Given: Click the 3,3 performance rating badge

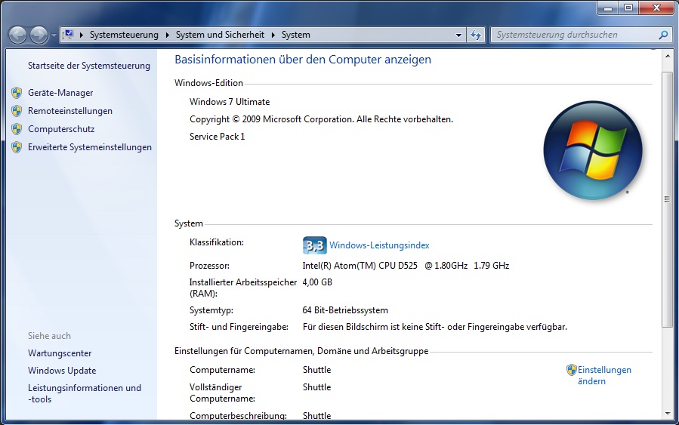Looking at the screenshot, I should point(314,245).
